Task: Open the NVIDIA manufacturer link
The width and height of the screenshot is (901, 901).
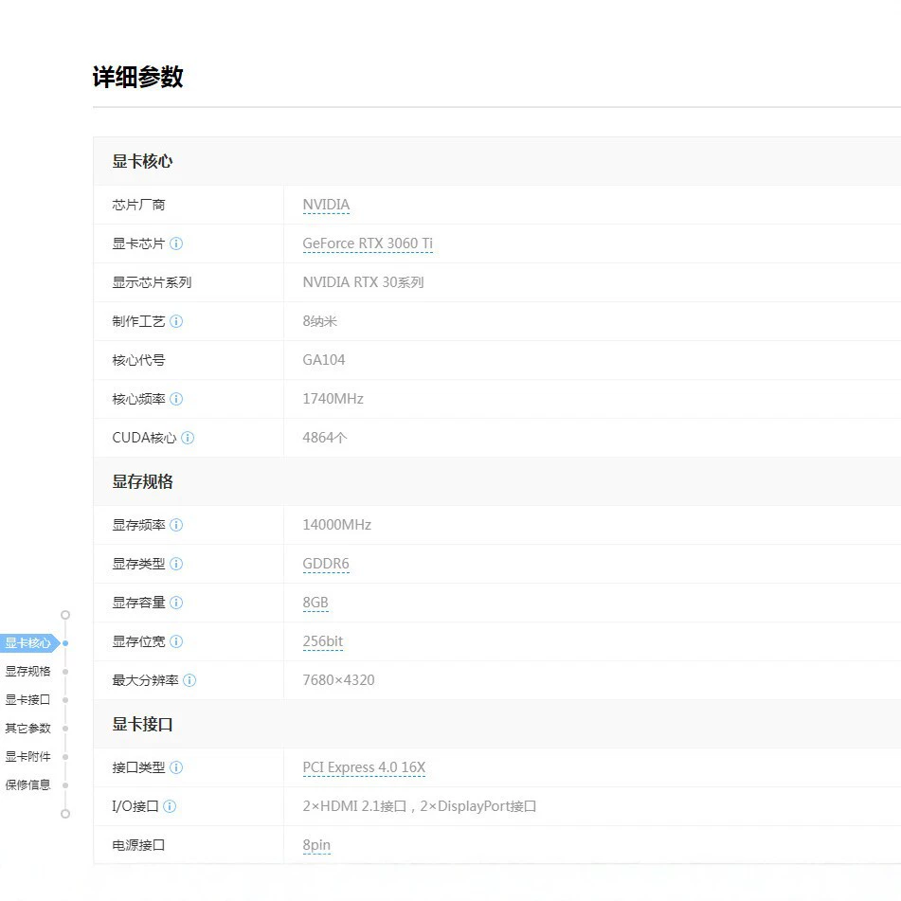Action: pyautogui.click(x=326, y=206)
